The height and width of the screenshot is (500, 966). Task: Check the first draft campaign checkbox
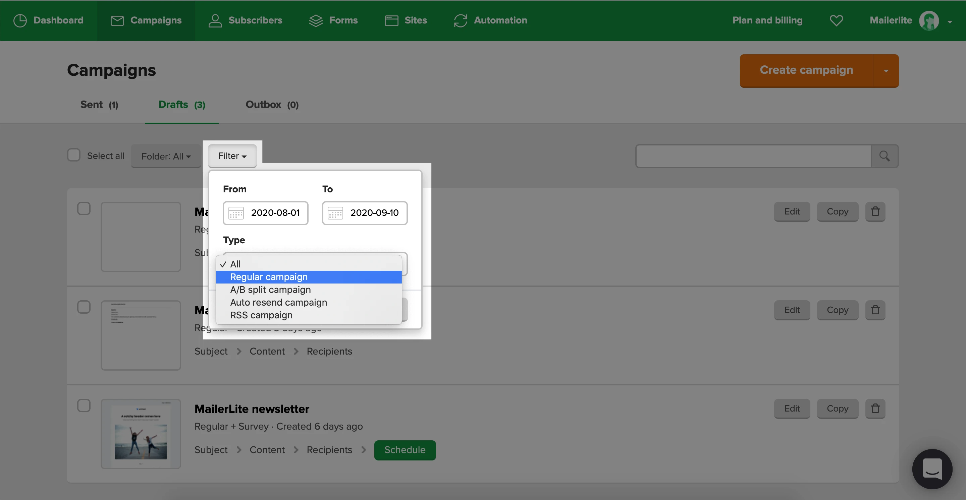(x=84, y=209)
